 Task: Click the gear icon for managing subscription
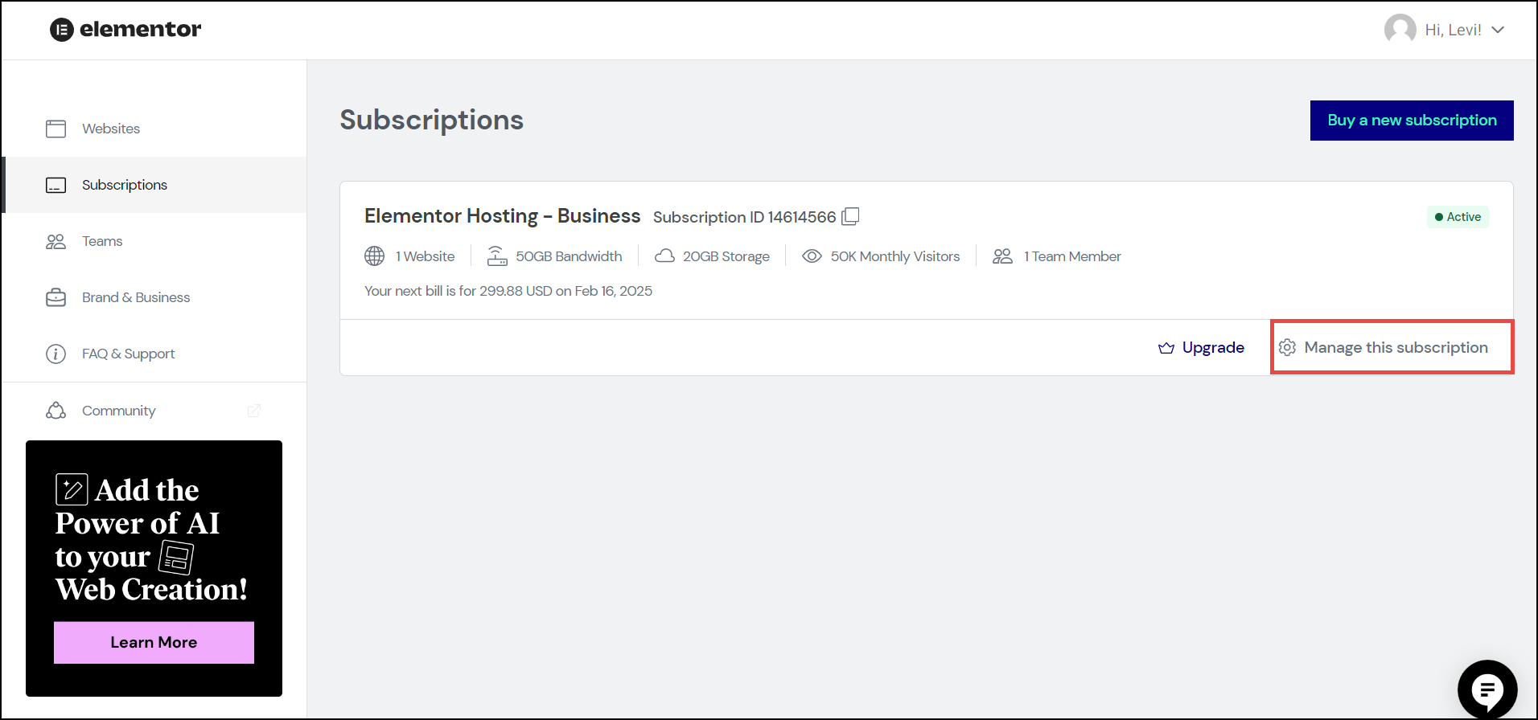point(1287,347)
